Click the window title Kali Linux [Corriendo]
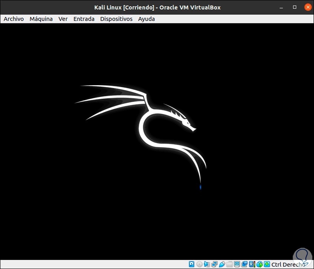This screenshot has width=314, height=269. (124, 7)
